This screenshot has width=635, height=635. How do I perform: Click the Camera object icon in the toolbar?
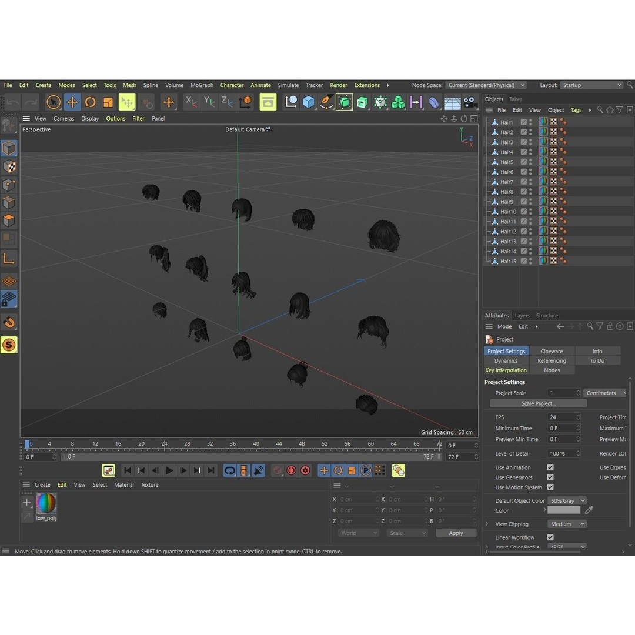tap(470, 102)
